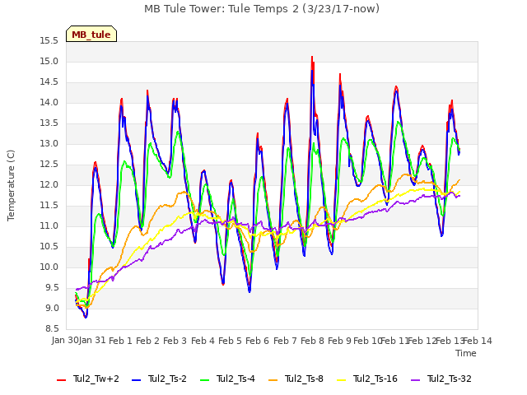Select the Tul2_Ts-2 legend label

point(167,379)
